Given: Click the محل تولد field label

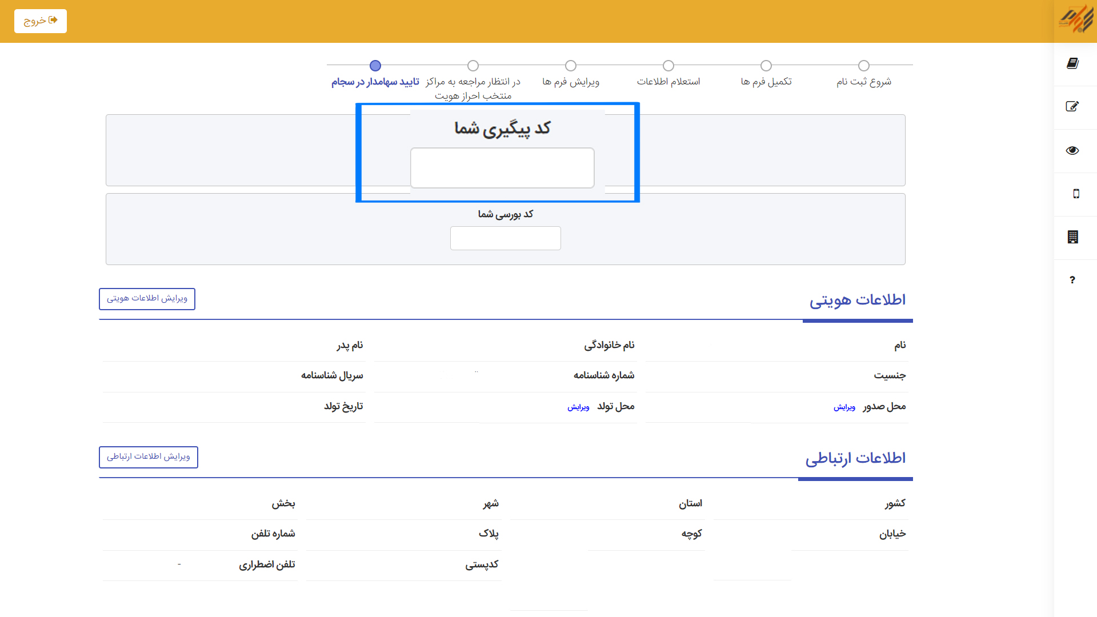Looking at the screenshot, I should tap(616, 407).
